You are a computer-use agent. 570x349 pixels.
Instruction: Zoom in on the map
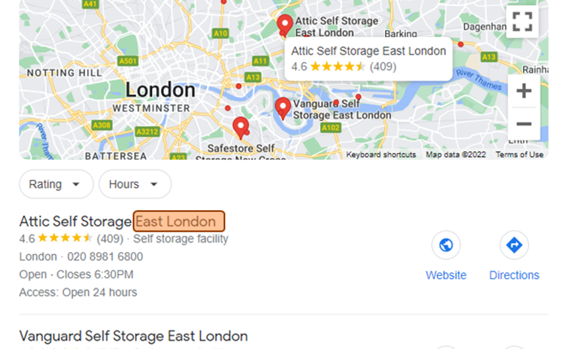[x=524, y=90]
